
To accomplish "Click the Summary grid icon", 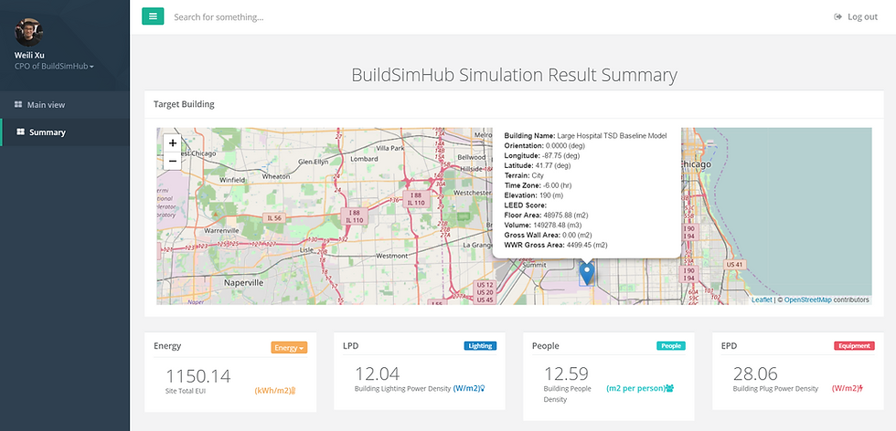I will tap(20, 131).
